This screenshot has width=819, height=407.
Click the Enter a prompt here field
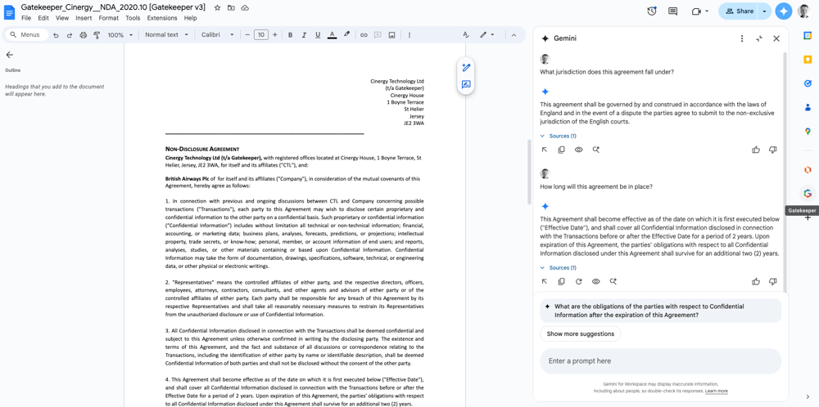pos(659,360)
